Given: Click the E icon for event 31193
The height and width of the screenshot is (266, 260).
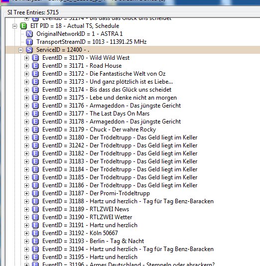Looking at the screenshot, I should (x=35, y=241).
